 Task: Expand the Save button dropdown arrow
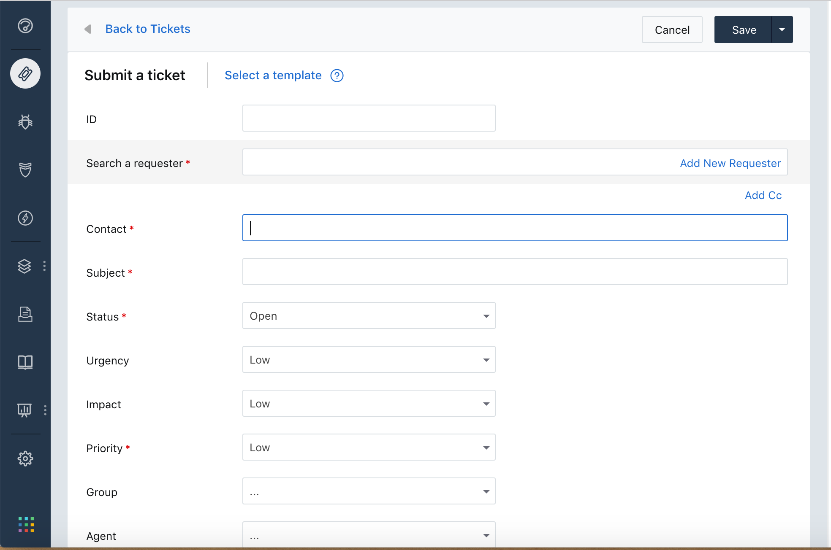tap(782, 30)
